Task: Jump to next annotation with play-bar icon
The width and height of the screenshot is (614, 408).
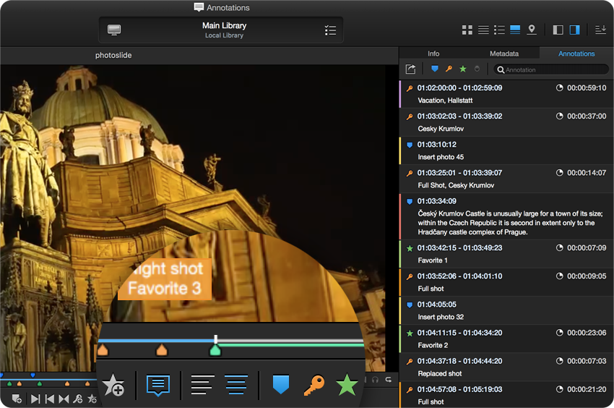Action: coord(35,399)
